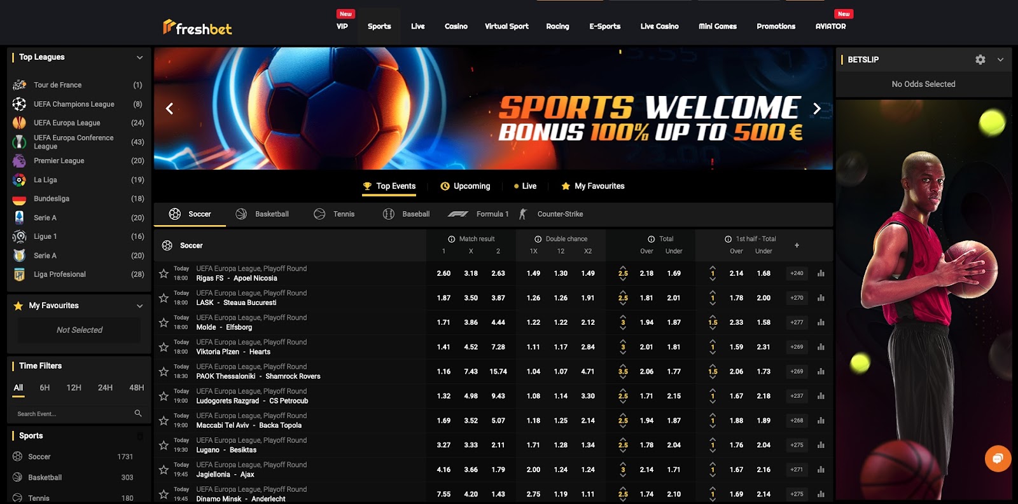Collapse the Top Leagues panel
Screen dimensions: 1018x504
click(139, 57)
